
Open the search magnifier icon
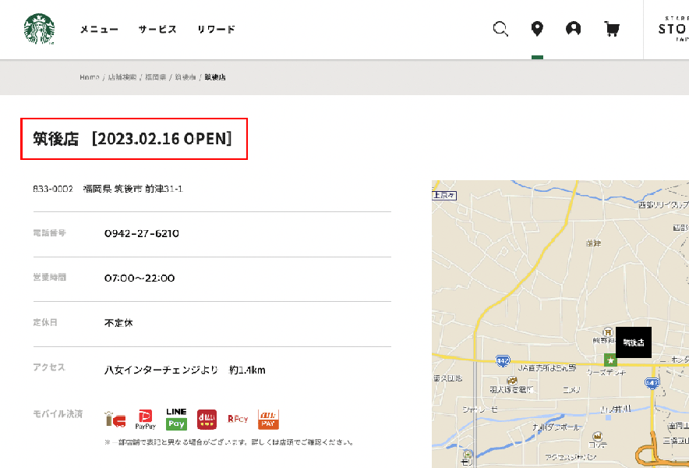coord(500,30)
